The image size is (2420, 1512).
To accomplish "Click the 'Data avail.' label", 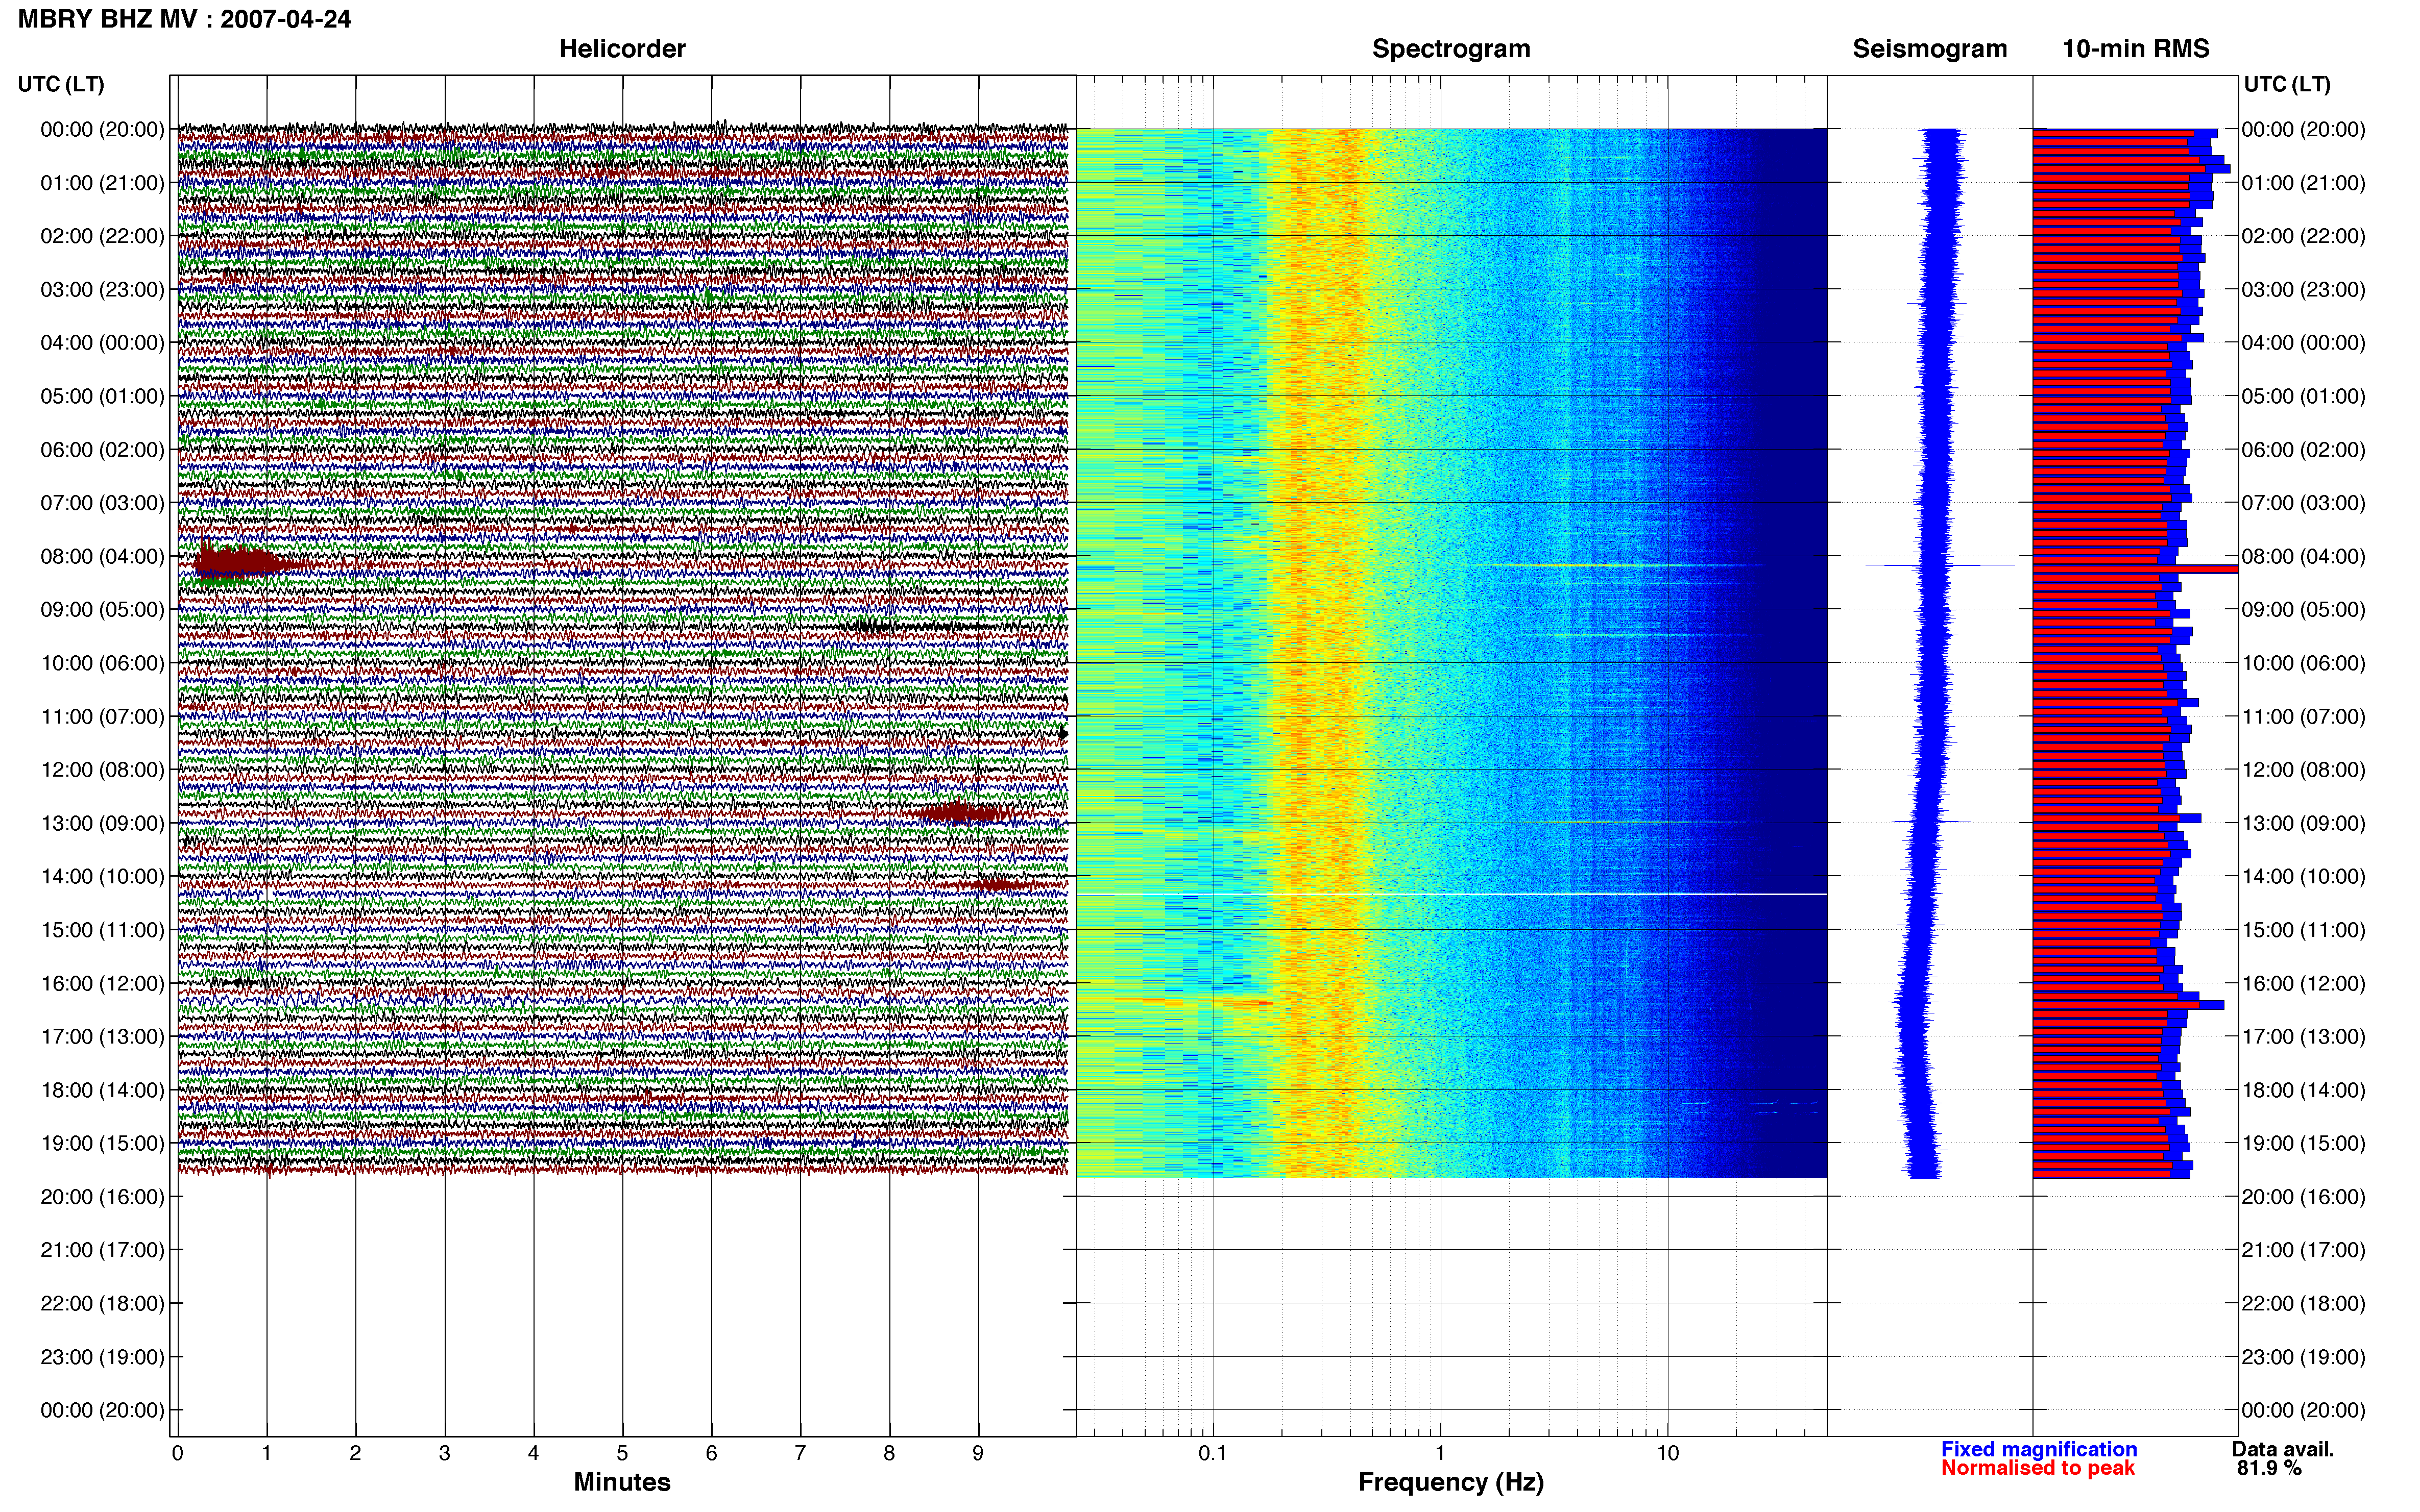I will [2283, 1449].
